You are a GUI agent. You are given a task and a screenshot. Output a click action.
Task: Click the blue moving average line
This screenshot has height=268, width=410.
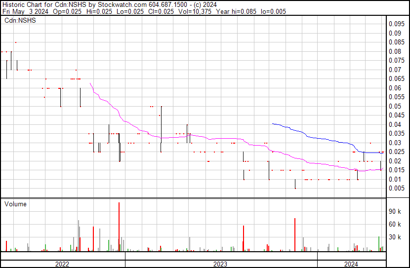[x=327, y=139]
